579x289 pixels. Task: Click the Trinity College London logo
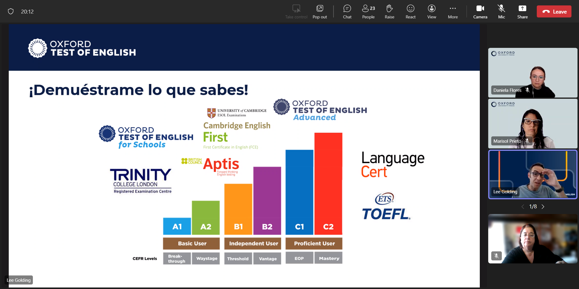pos(141,181)
